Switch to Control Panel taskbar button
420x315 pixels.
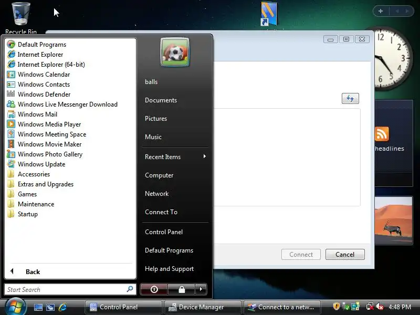coord(123,307)
